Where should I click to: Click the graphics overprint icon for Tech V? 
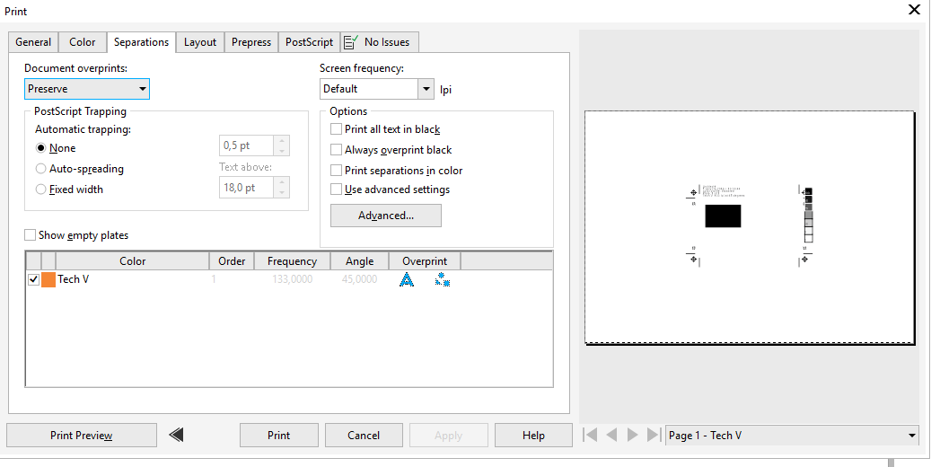click(x=442, y=280)
